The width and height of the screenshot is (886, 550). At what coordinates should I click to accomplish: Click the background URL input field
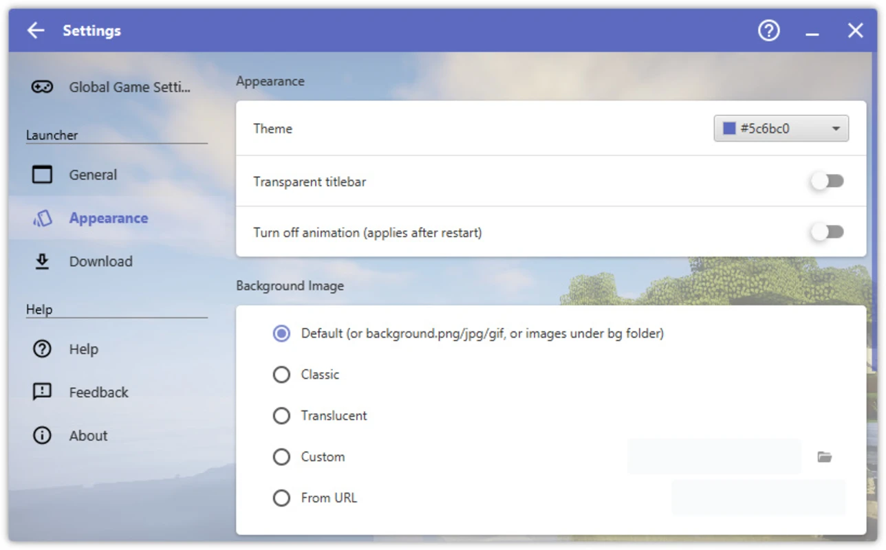pyautogui.click(x=758, y=498)
